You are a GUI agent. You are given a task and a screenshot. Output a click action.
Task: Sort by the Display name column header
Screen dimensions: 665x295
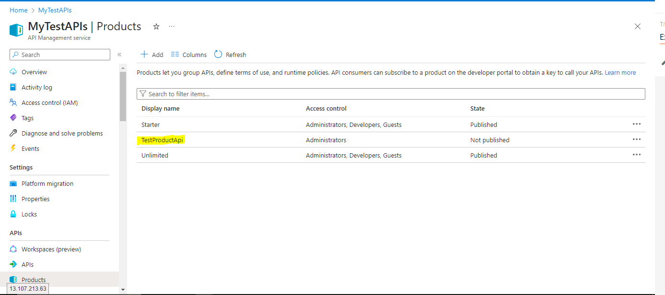pos(161,109)
